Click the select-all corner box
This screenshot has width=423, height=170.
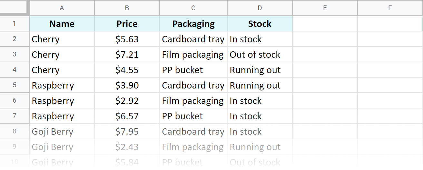[x=15, y=8]
